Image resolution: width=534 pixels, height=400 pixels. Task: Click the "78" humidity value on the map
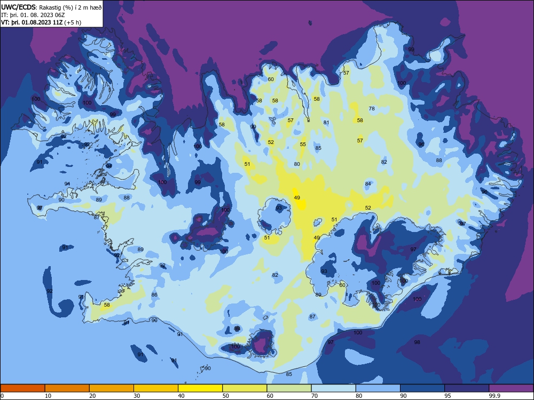pos(372,108)
